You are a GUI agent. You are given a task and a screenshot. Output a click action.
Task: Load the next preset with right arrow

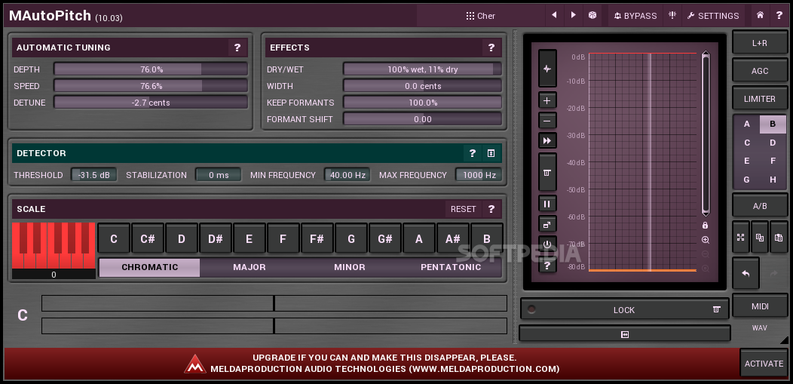574,16
